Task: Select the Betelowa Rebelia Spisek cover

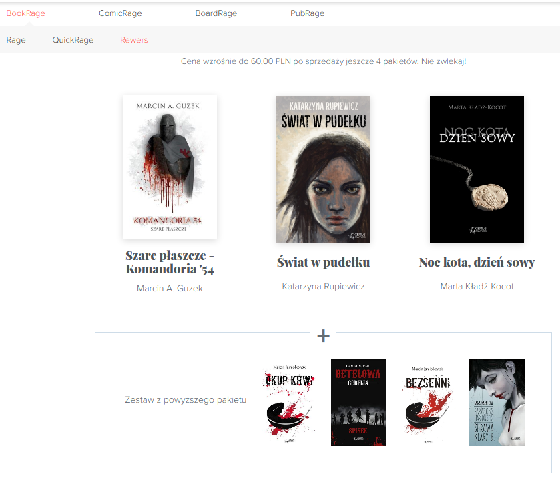Action: coord(358,403)
